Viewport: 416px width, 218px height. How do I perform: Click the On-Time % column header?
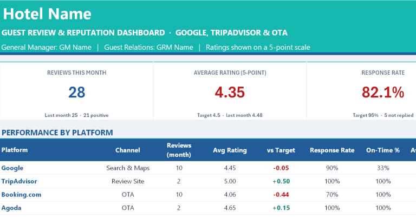tap(383, 150)
